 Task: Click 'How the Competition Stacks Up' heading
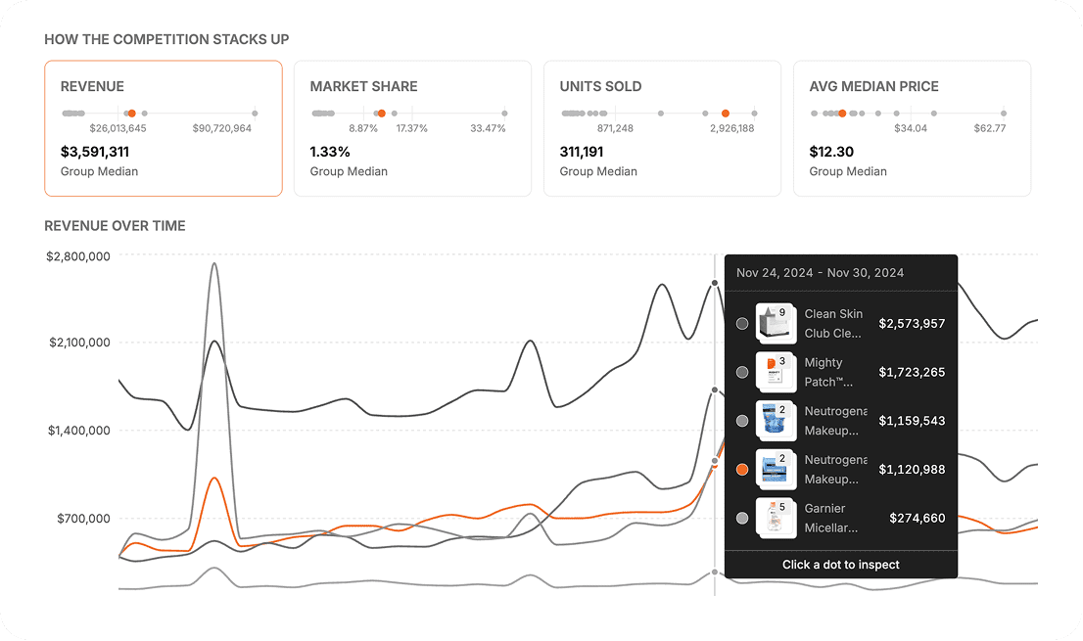click(x=166, y=39)
